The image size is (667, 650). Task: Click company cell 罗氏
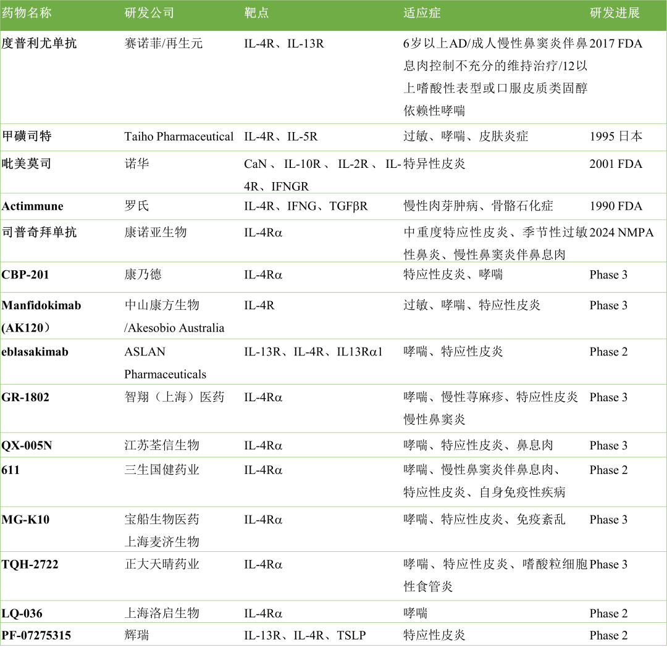tap(136, 206)
